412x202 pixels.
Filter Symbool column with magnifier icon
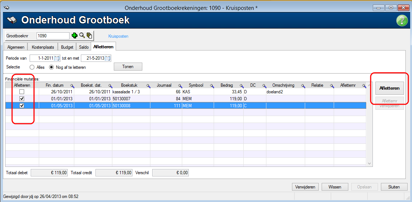click(x=212, y=86)
